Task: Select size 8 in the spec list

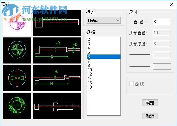Action: click(104, 65)
